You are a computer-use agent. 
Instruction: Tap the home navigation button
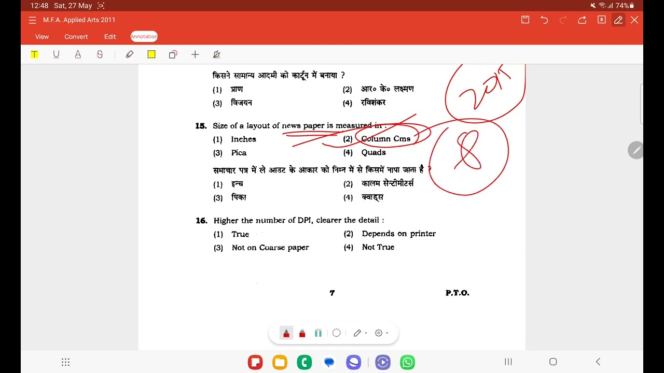553,362
